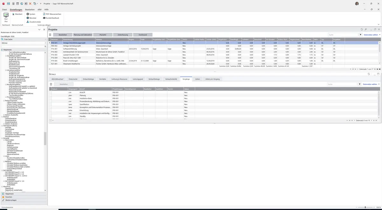Viewport: 382px width, 210px height.
Task: Open System settings in the ribbon
Action: 31,14
